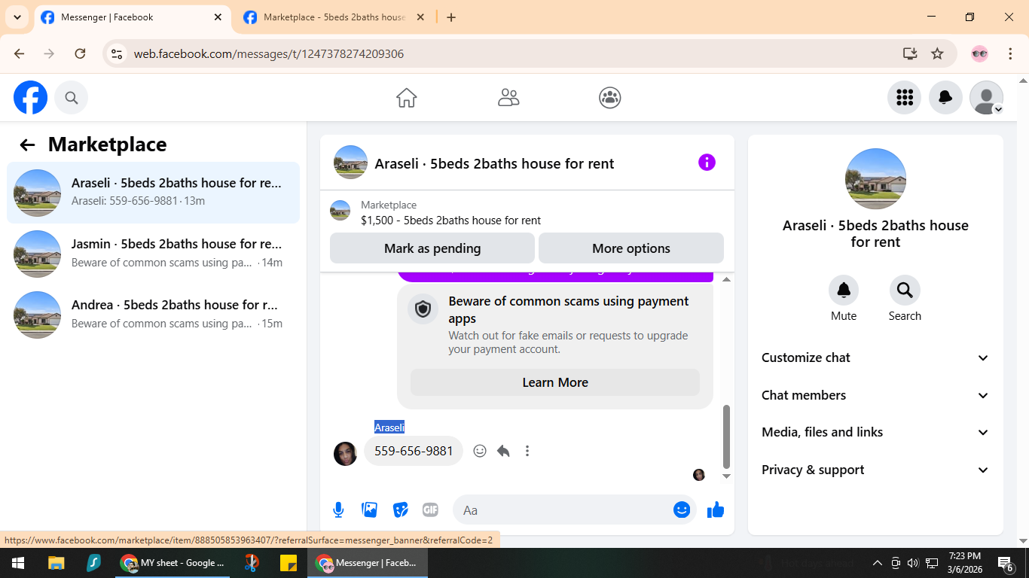Show hidden system tray icons chevron
Image resolution: width=1029 pixels, height=578 pixels.
pyautogui.click(x=878, y=563)
